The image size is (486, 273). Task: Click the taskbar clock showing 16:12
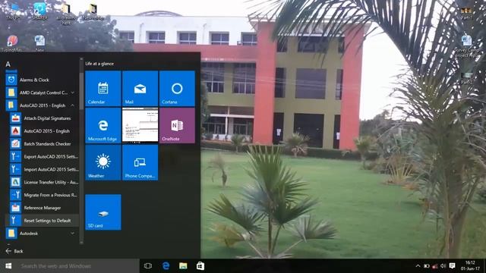[470, 265]
